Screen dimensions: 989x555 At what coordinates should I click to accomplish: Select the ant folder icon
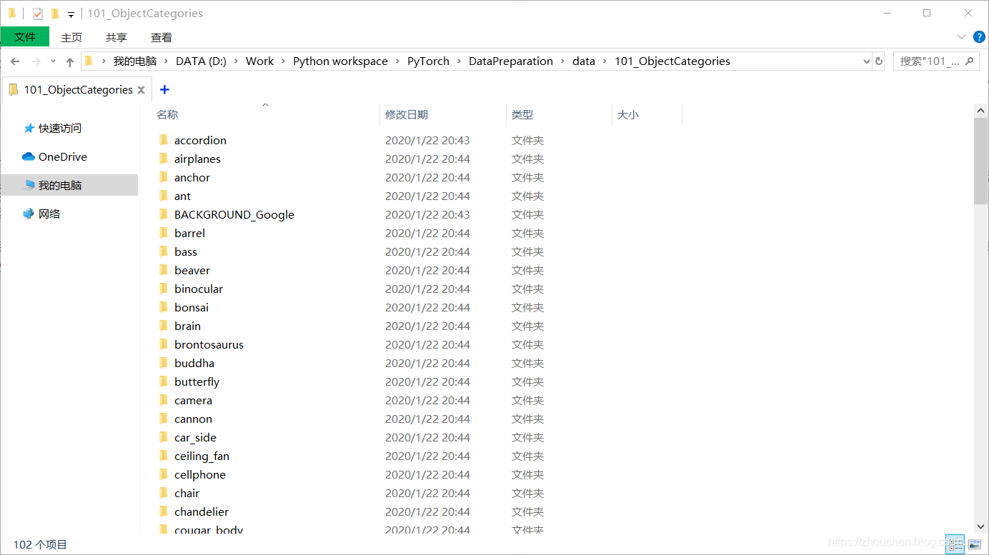(164, 196)
